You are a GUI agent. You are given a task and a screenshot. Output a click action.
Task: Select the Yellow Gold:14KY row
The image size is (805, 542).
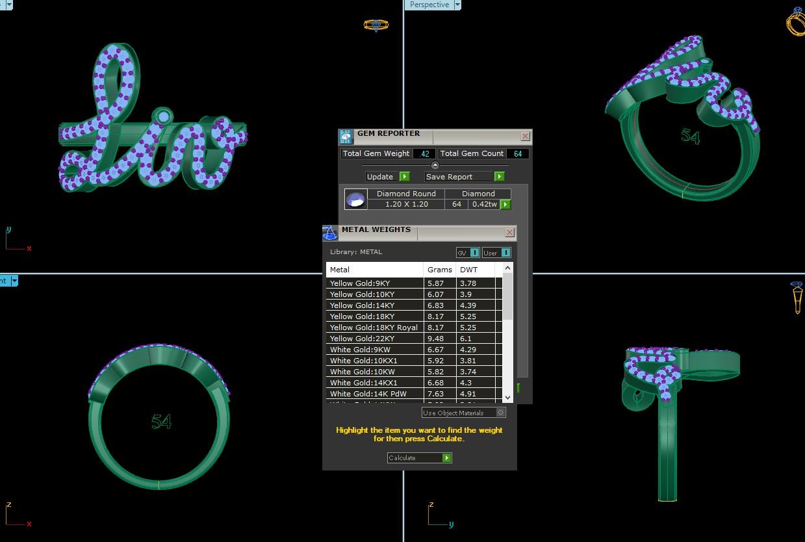click(x=376, y=305)
